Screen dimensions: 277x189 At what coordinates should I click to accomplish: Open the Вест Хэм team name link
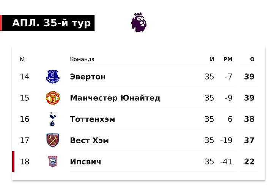tap(89, 141)
